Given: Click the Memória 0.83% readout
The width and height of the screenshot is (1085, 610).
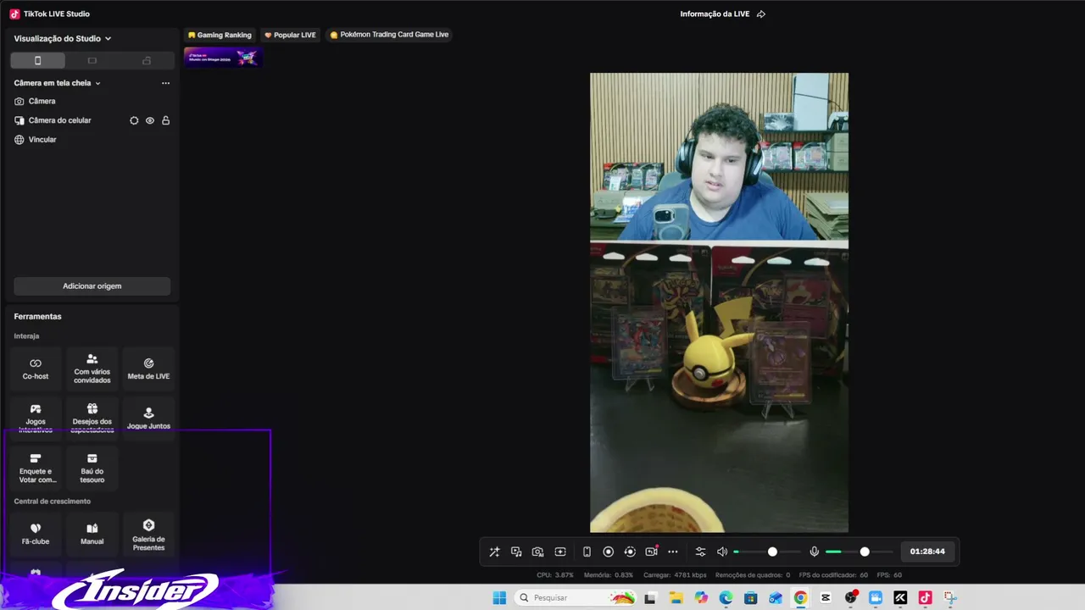Looking at the screenshot, I should (x=609, y=575).
